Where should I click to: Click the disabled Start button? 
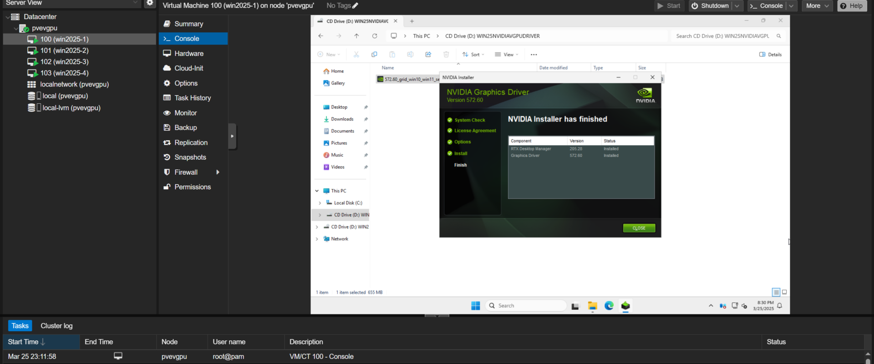coord(669,5)
